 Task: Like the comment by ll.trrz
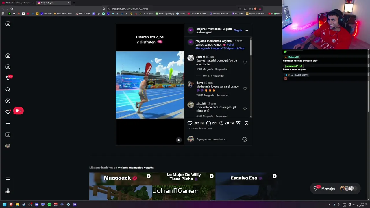(245, 88)
